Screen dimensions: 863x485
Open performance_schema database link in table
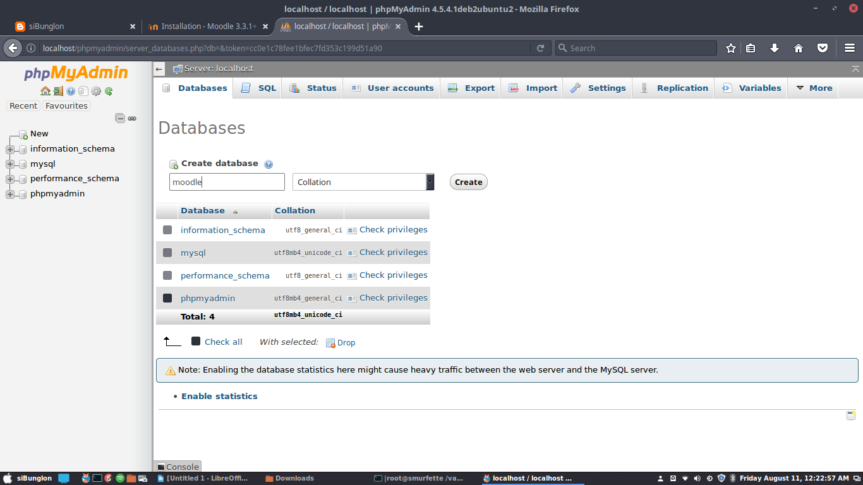(225, 275)
